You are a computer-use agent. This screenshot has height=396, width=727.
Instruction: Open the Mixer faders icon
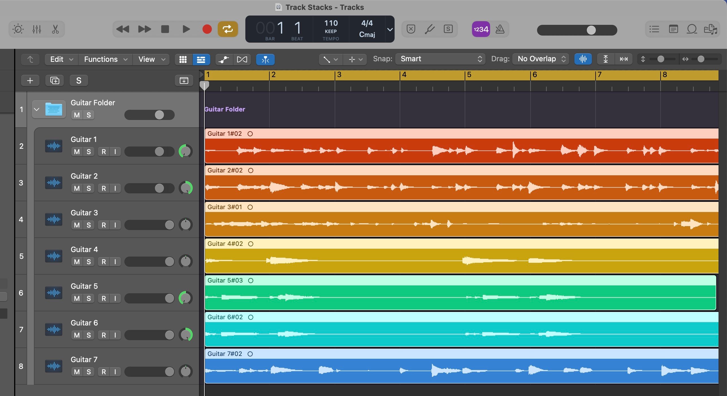pos(37,29)
